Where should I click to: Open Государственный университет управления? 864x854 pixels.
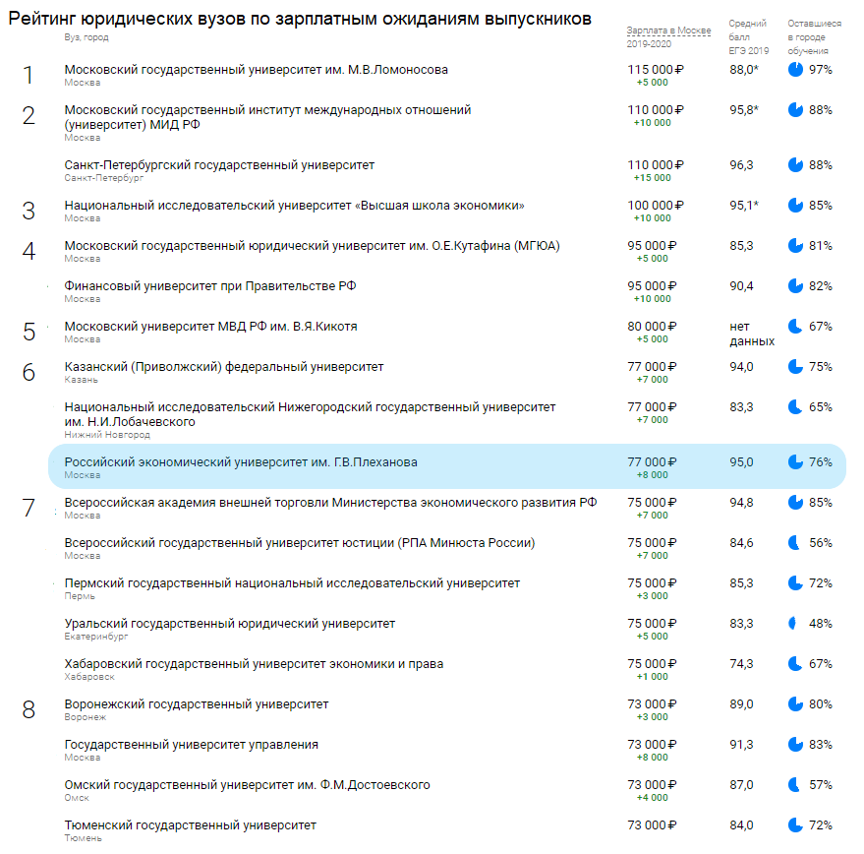click(x=192, y=744)
